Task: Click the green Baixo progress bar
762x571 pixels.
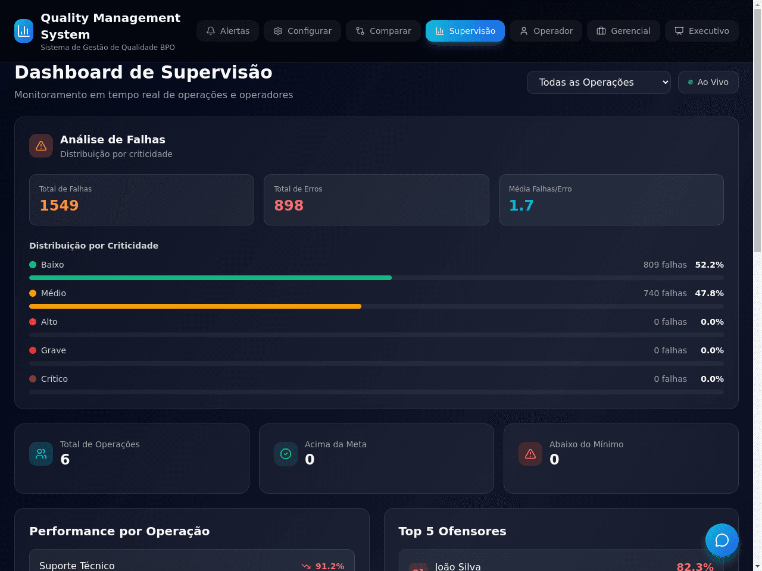Action: 210,278
